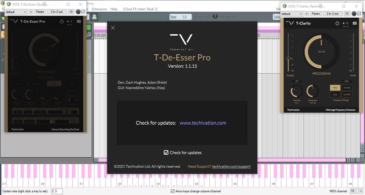
Task: Toggle Arrow keys change octave/channel checkbox
Action: 172,191
